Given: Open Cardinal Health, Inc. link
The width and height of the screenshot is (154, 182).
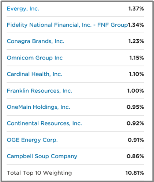Looking at the screenshot, I should (x=34, y=74).
